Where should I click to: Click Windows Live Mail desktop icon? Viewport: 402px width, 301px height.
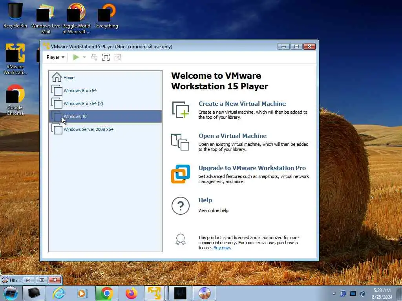[x=46, y=18]
